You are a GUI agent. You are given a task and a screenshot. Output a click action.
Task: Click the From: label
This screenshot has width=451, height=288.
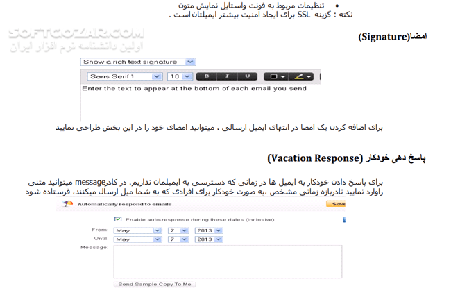pos(100,230)
